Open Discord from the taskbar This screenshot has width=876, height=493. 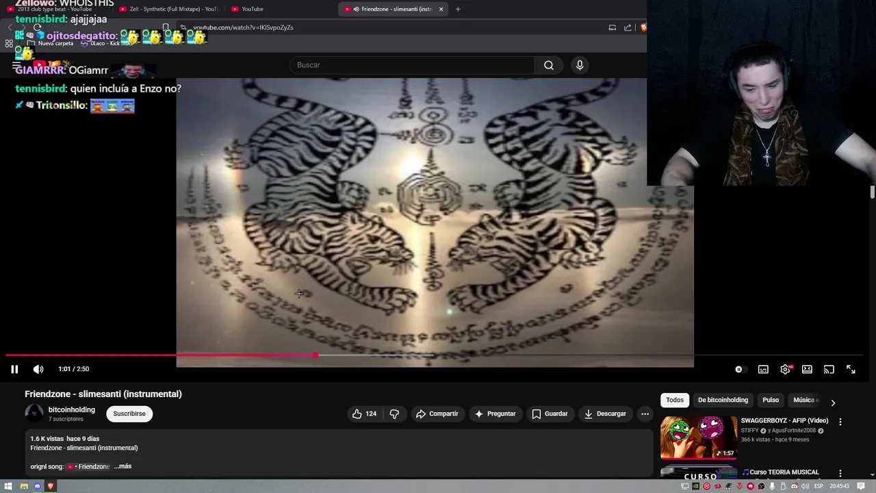click(37, 486)
